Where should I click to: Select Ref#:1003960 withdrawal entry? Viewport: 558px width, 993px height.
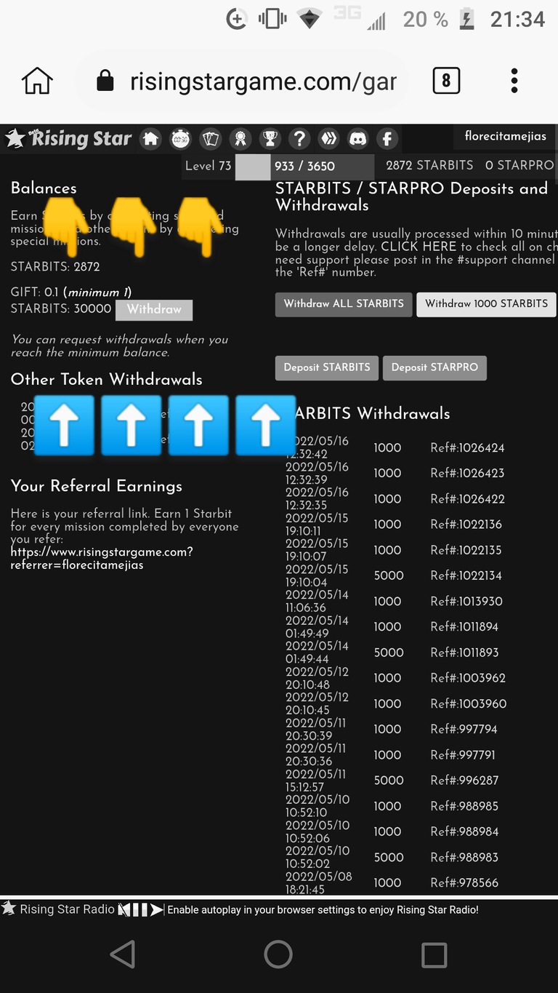469,704
